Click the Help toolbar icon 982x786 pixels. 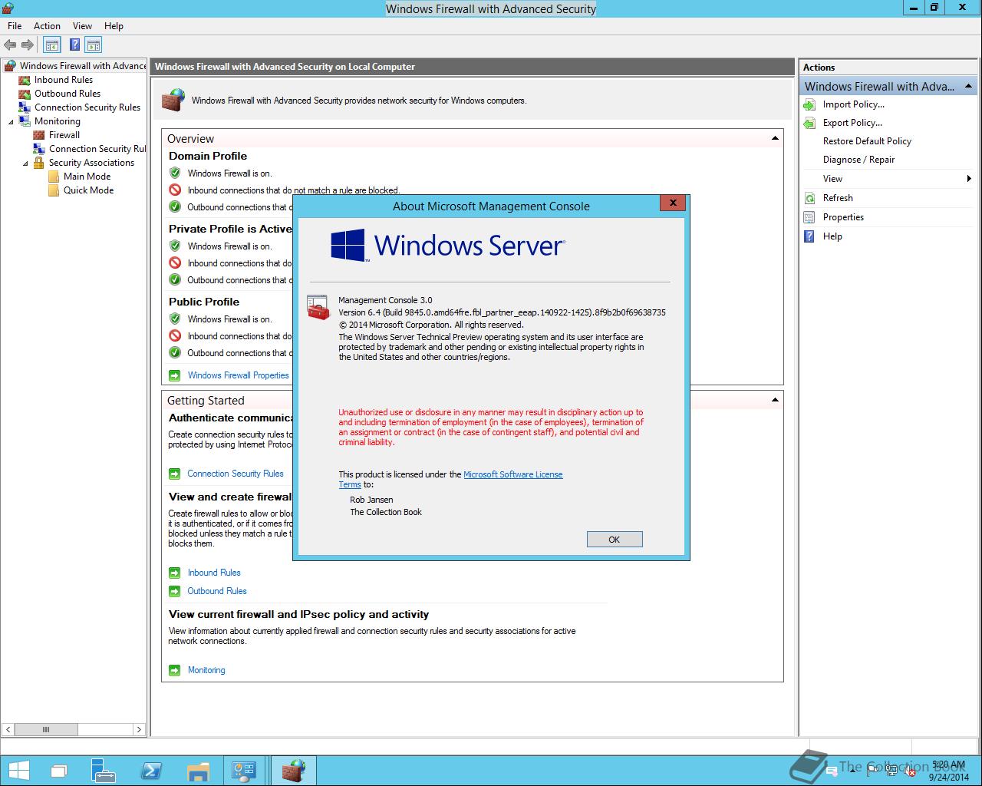coord(75,45)
